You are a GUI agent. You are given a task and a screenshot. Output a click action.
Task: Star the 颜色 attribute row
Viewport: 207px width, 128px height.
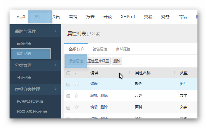(x=77, y=84)
